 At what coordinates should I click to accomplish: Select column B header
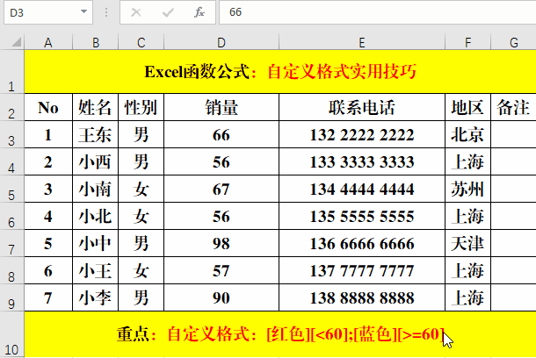tap(96, 42)
